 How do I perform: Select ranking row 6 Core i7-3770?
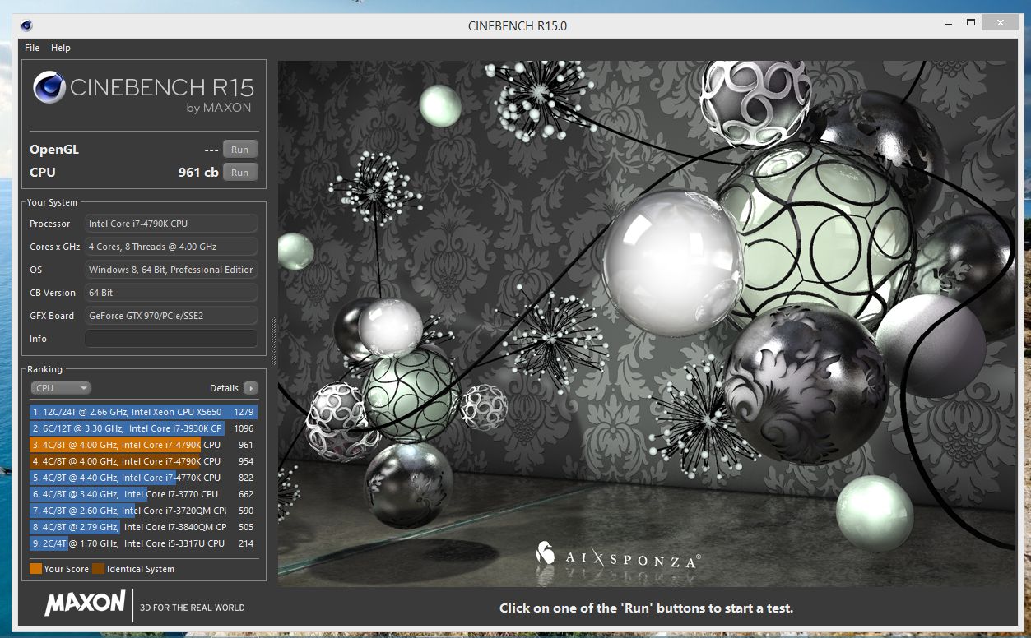click(x=144, y=494)
